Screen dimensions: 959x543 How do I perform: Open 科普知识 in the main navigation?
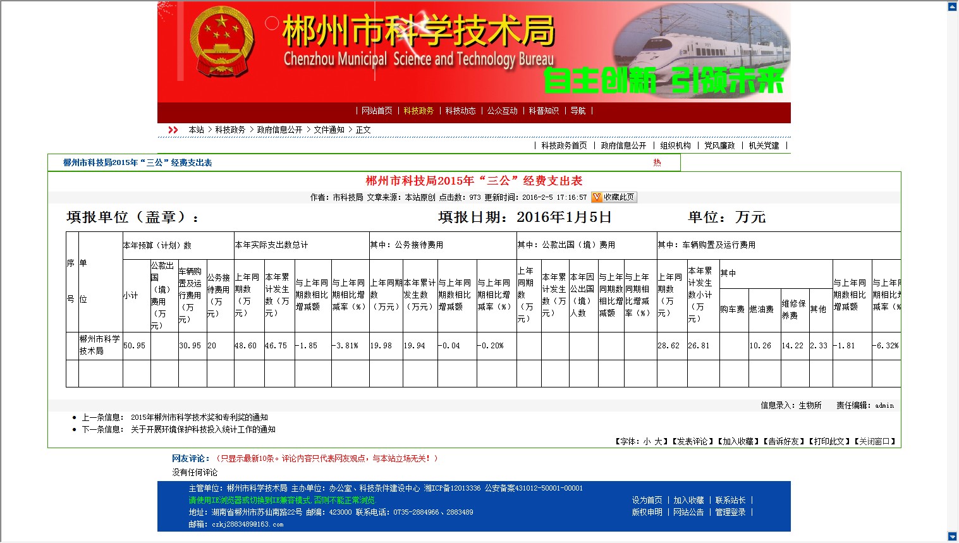pyautogui.click(x=544, y=111)
